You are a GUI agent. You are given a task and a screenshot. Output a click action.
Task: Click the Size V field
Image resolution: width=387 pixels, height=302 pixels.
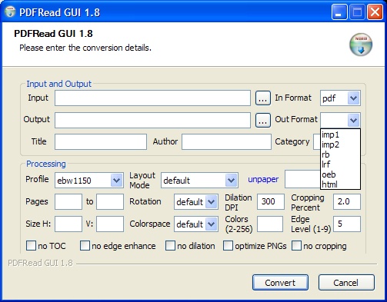[110, 224]
